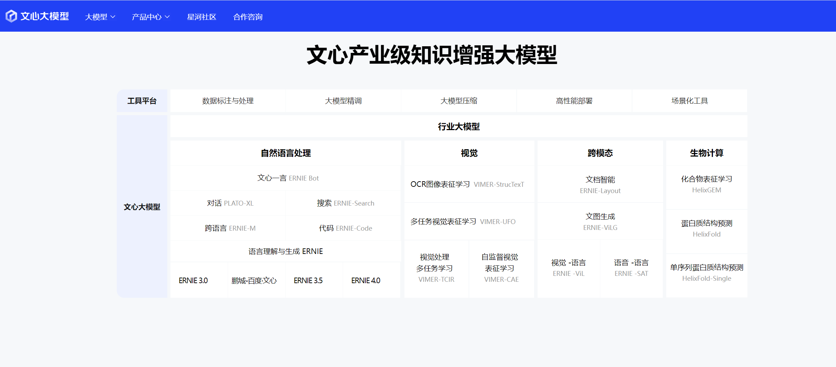The height and width of the screenshot is (367, 836).
Task: Expand the 大模型 navigation dropdown
Action: pos(100,16)
